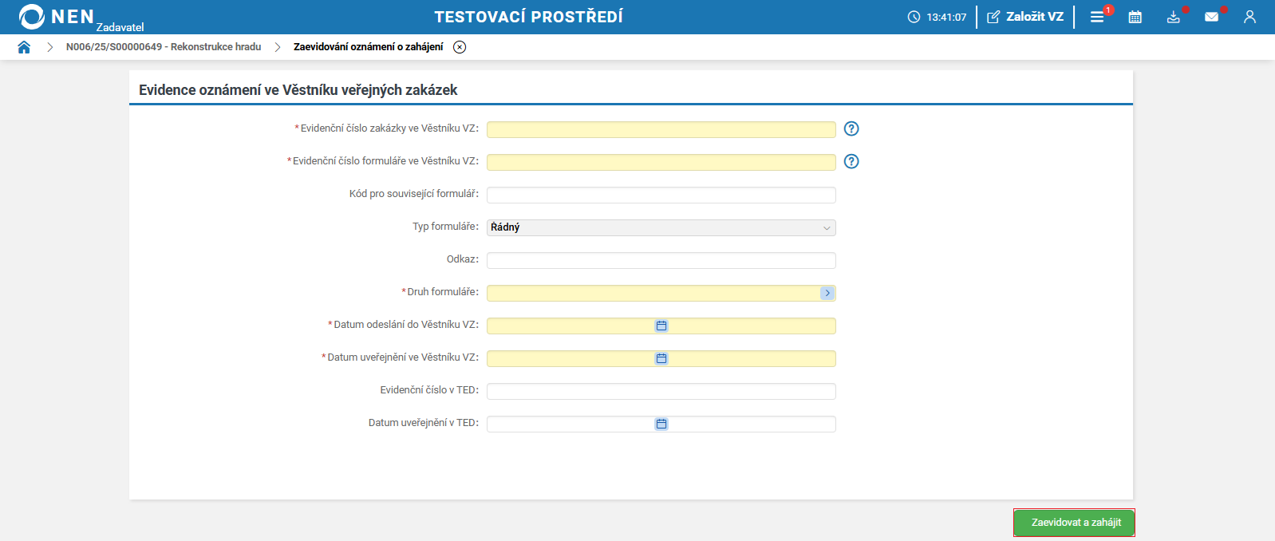The height and width of the screenshot is (541, 1275).
Task: Open date picker for Datum uveřejnění v TED
Action: pos(661,424)
